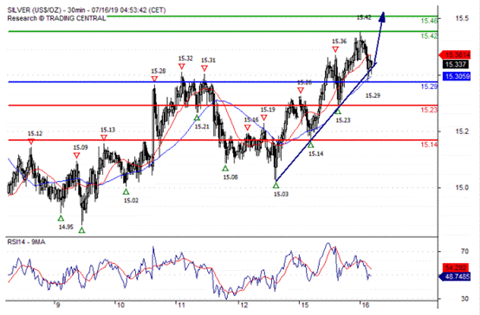Screen dimensions: 480x315
Task: Click the RSI axis value 30
Action: click(x=464, y=299)
